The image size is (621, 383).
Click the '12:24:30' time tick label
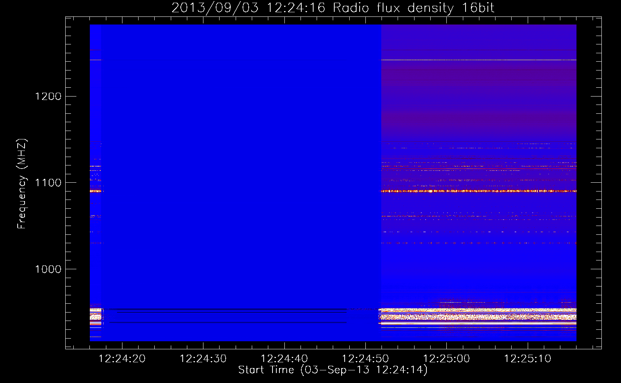(203, 359)
